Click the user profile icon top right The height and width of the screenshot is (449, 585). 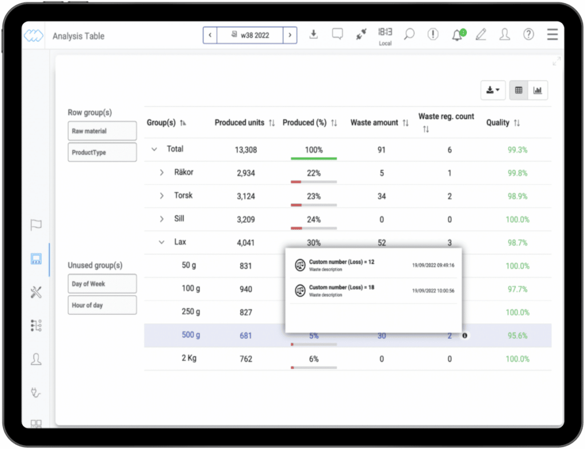(x=505, y=34)
